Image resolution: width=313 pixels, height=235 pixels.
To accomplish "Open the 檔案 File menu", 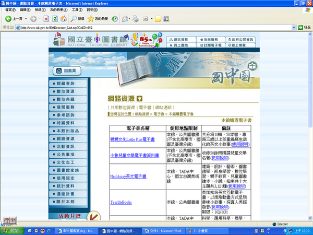I will [10, 10].
